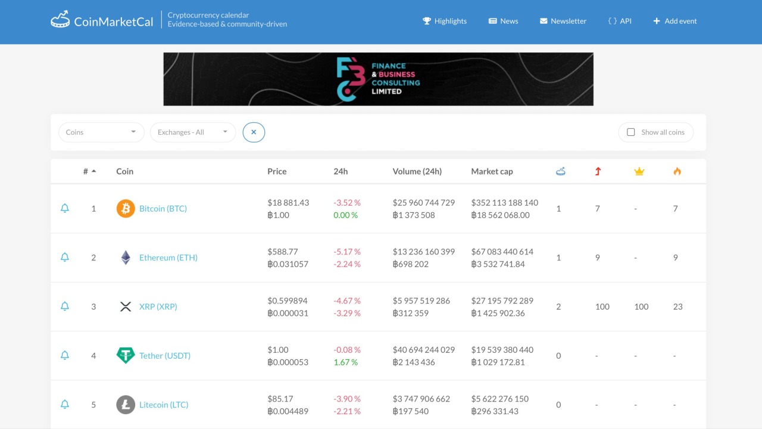The height and width of the screenshot is (429, 762).
Task: Click the Litecoin coin logo
Action: pyautogui.click(x=126, y=405)
